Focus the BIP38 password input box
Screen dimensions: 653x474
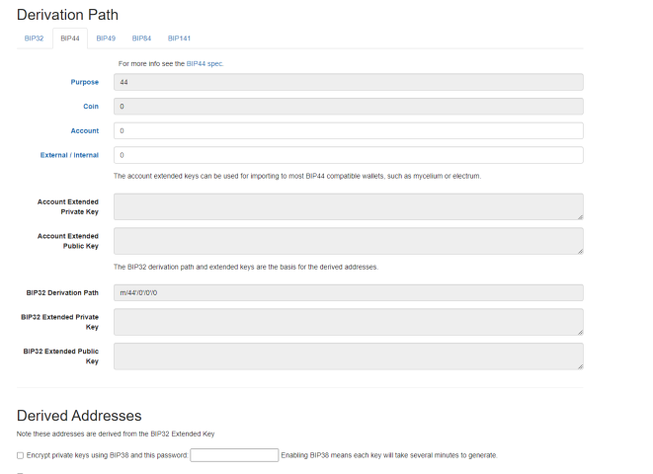click(x=234, y=455)
